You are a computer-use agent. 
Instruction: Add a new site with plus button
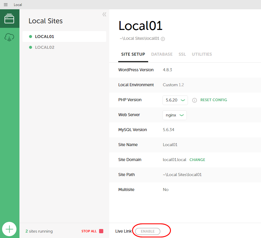9,229
